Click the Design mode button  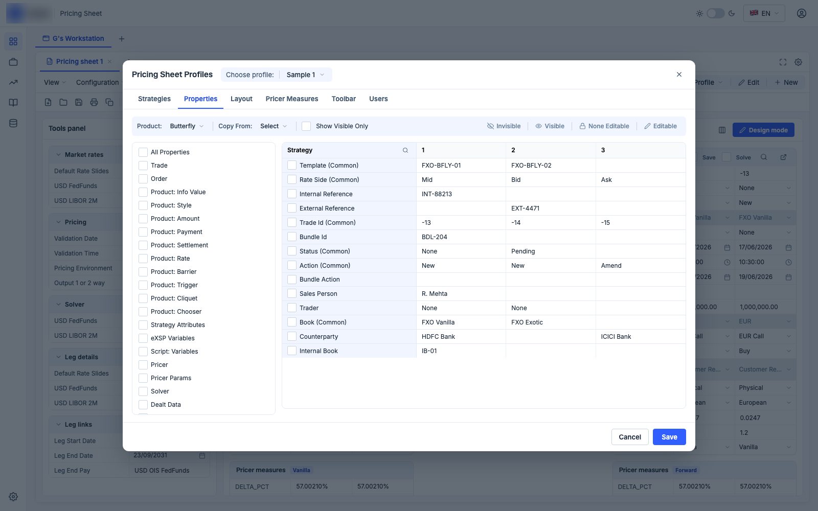tap(763, 130)
